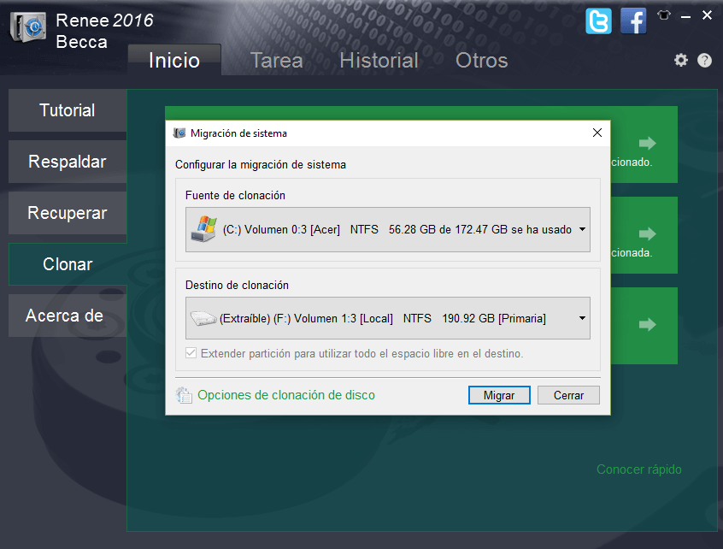
Task: Click the Configurar la migración de sistema text
Action: pyautogui.click(x=261, y=165)
